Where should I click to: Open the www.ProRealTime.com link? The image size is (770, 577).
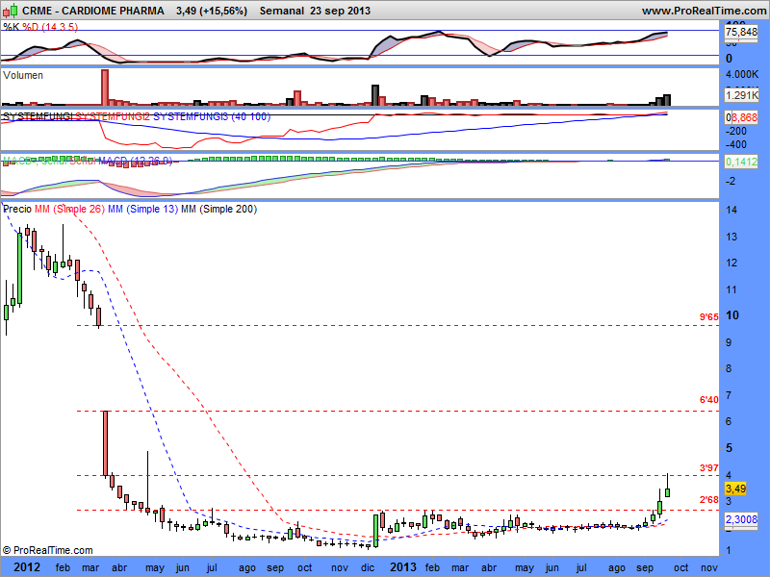coord(704,11)
